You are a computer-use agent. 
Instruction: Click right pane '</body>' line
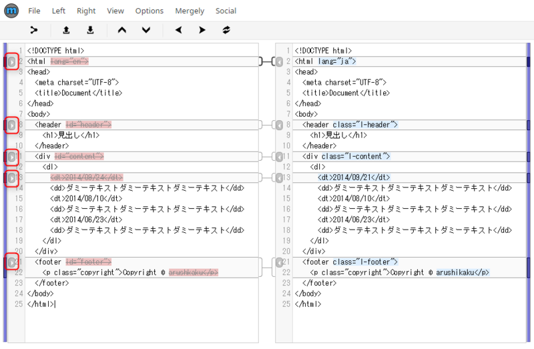(x=308, y=294)
